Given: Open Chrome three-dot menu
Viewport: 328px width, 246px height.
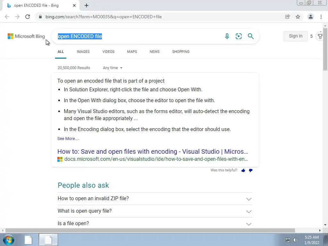Looking at the screenshot, I should point(321,17).
